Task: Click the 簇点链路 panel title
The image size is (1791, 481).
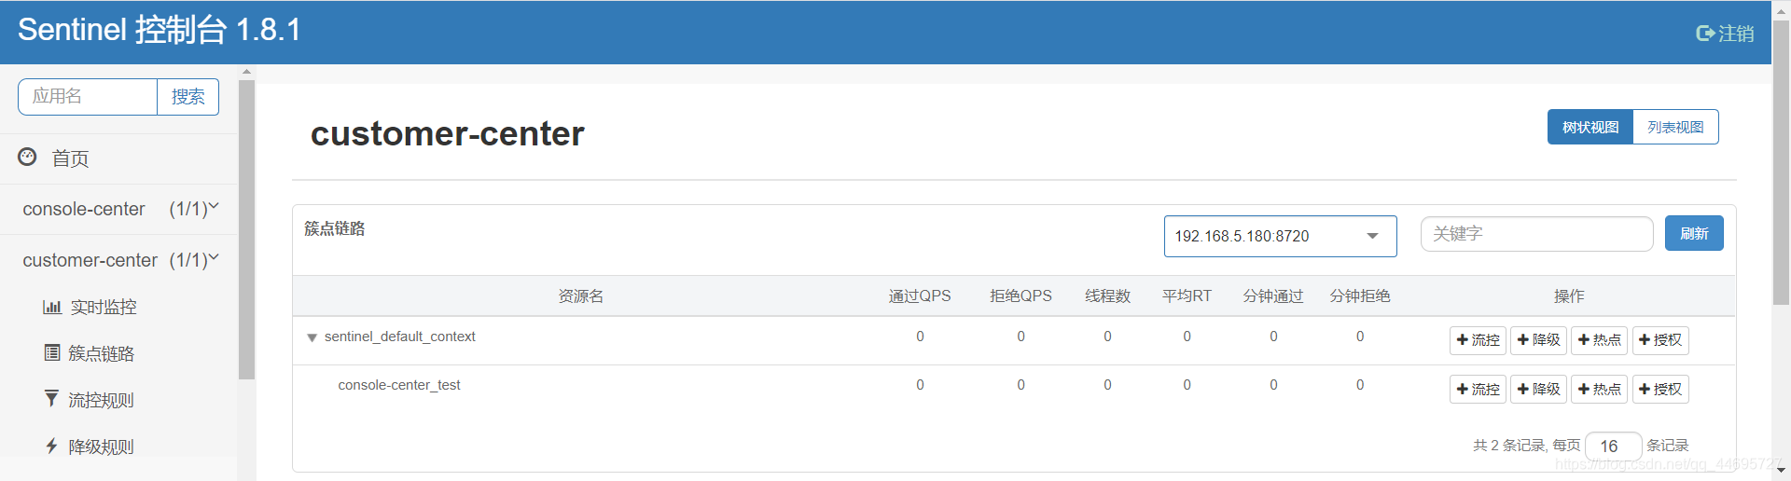Action: 335,228
